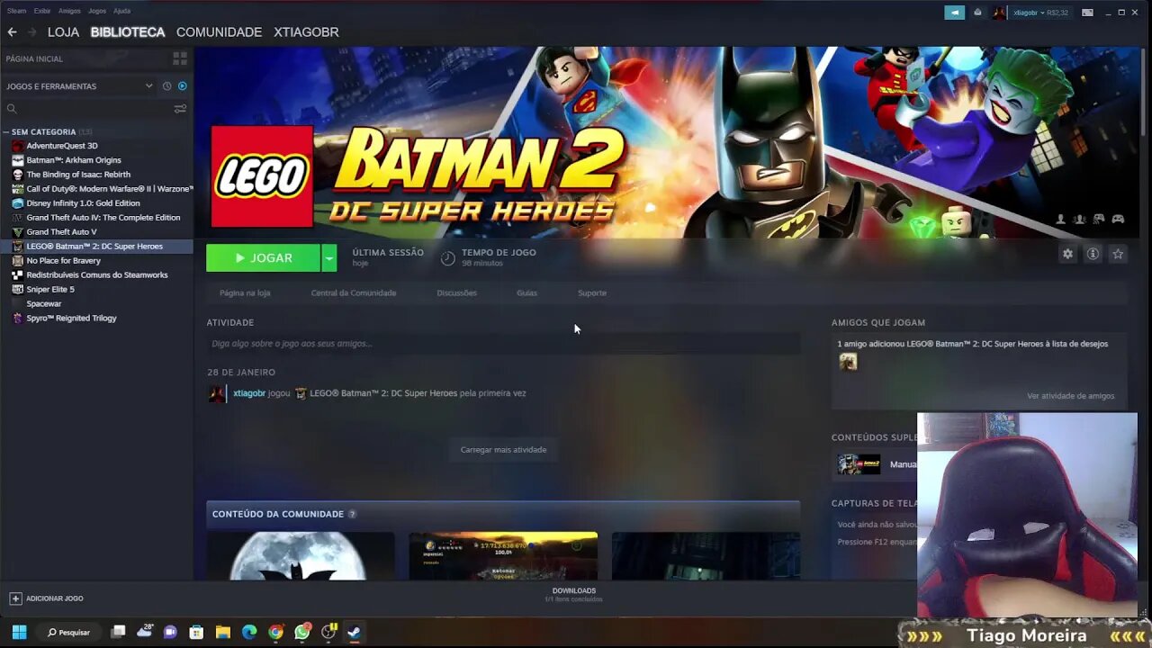Viewport: 1152px width, 648px height.
Task: Select No Place for Bravery in library
Action: tap(63, 260)
